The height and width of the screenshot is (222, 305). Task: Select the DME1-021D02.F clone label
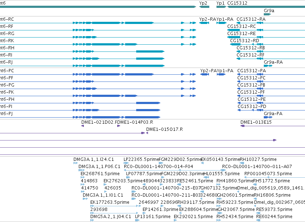pos(99,122)
